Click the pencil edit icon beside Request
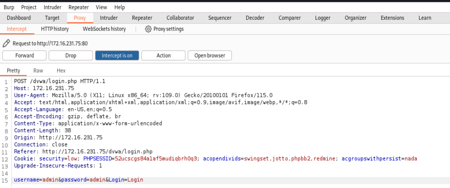The width and height of the screenshot is (450, 188). (x=6, y=44)
